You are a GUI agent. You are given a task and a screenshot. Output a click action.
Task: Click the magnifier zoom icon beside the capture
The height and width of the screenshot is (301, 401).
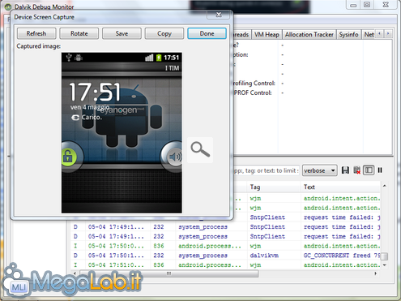tap(200, 150)
